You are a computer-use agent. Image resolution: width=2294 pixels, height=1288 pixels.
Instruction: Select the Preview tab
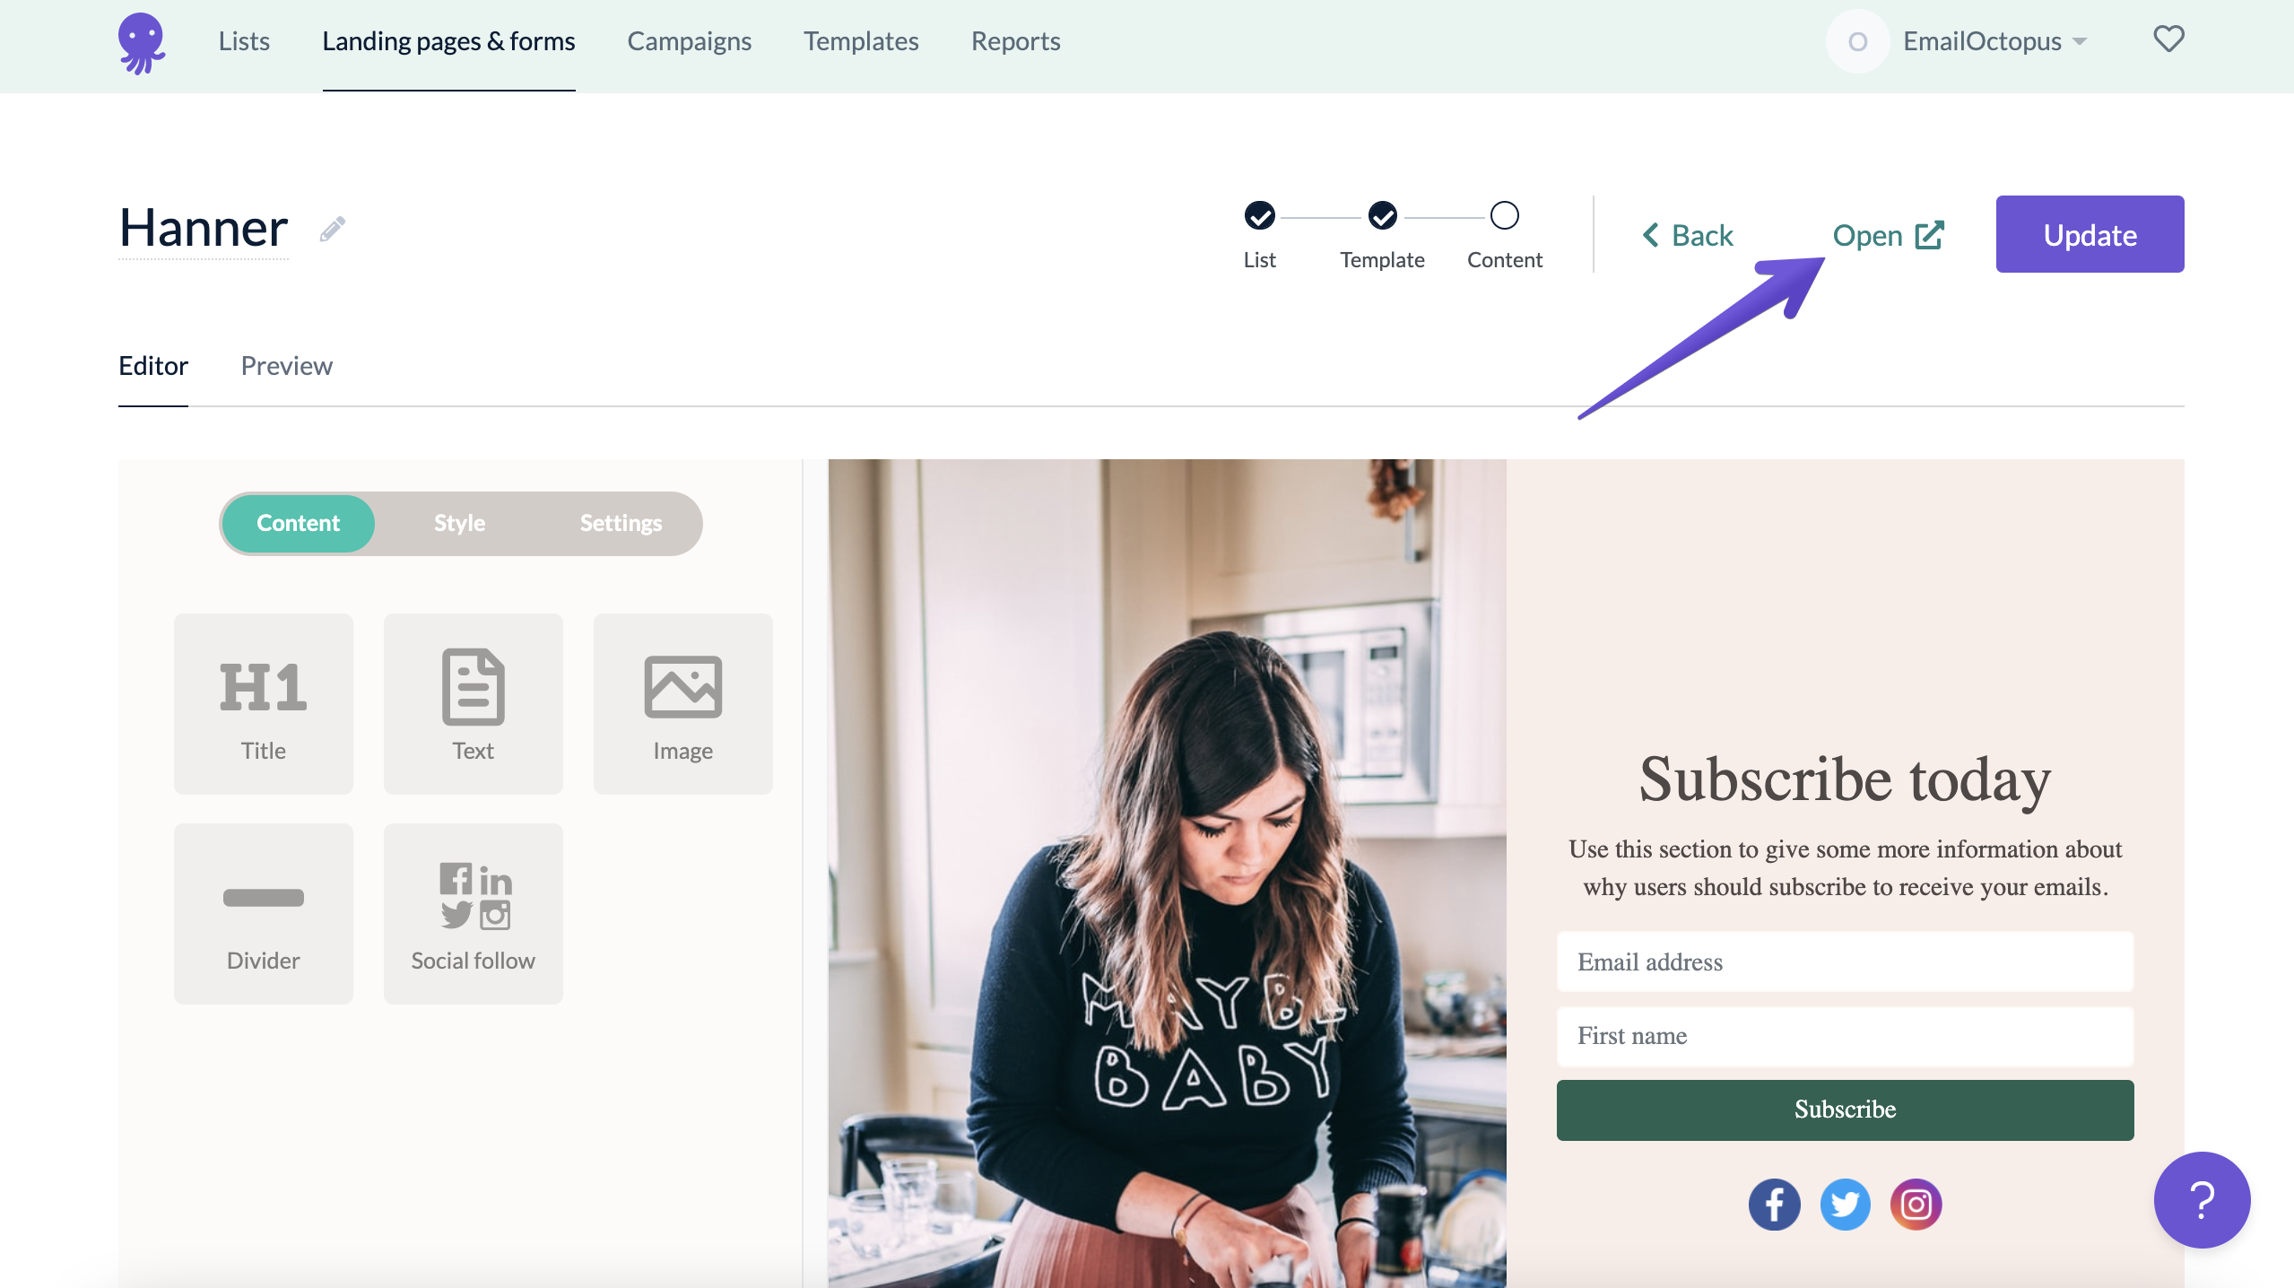tap(286, 366)
